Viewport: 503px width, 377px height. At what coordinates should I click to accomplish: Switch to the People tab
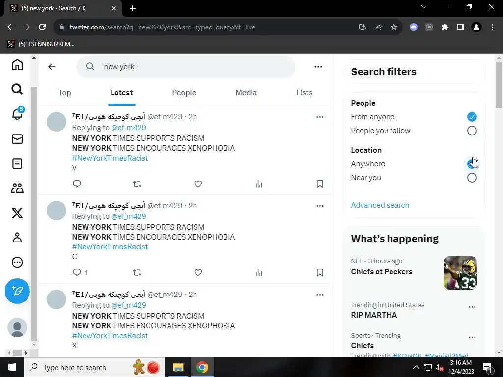click(184, 93)
